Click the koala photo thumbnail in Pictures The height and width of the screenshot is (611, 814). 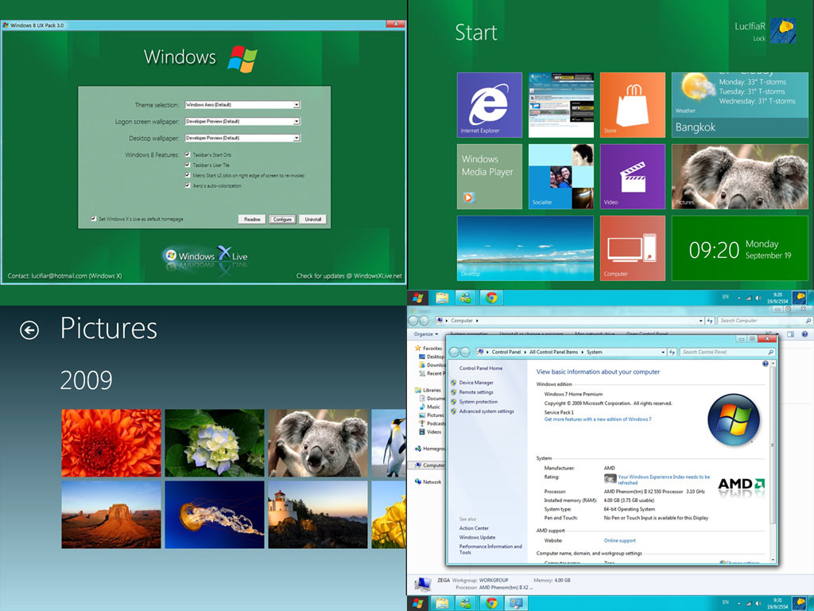click(x=317, y=442)
